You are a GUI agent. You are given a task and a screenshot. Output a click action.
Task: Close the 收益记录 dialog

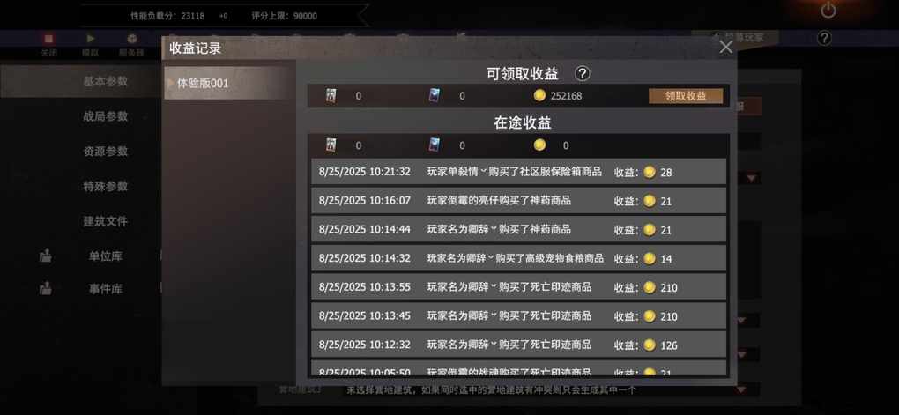726,47
